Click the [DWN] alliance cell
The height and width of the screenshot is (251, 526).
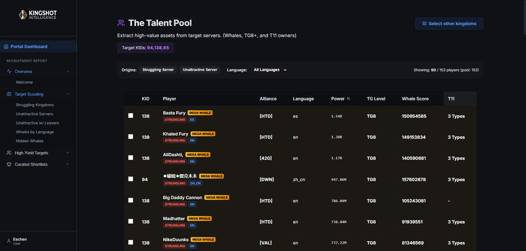[x=267, y=179]
